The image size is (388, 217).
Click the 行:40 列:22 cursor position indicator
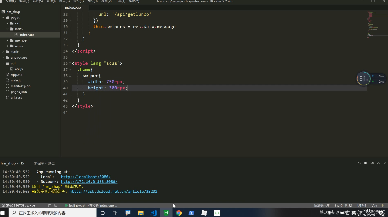point(343,205)
